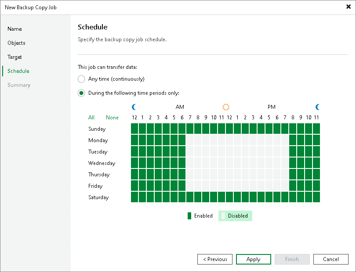Select the Any time (continuously) option
The image size is (356, 272).
81,79
